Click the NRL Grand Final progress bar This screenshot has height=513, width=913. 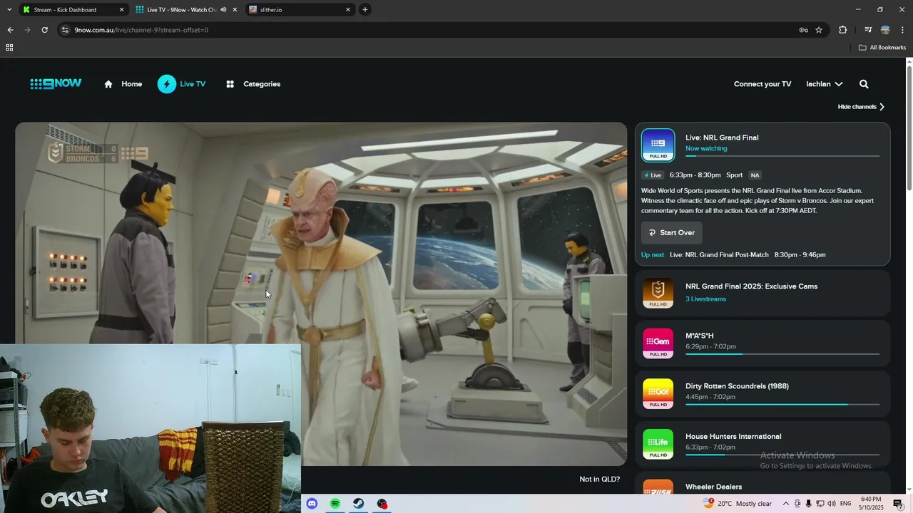tap(782, 156)
